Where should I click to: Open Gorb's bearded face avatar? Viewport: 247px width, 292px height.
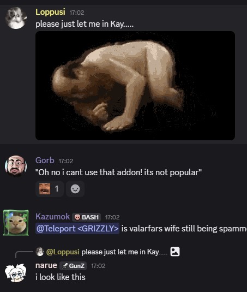click(16, 166)
